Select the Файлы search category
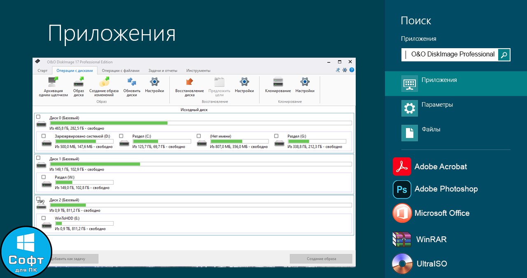 click(456, 133)
